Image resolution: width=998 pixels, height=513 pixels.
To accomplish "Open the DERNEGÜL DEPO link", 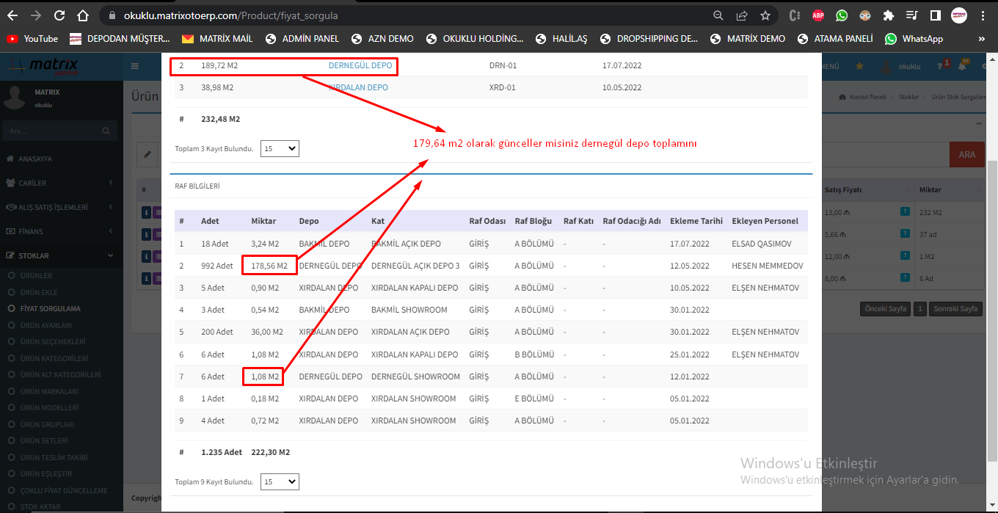I will 360,66.
